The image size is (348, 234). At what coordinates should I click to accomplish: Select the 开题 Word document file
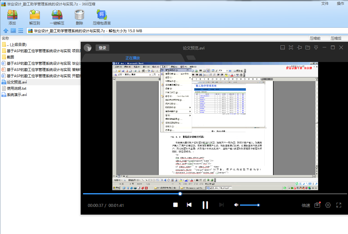tap(41, 76)
